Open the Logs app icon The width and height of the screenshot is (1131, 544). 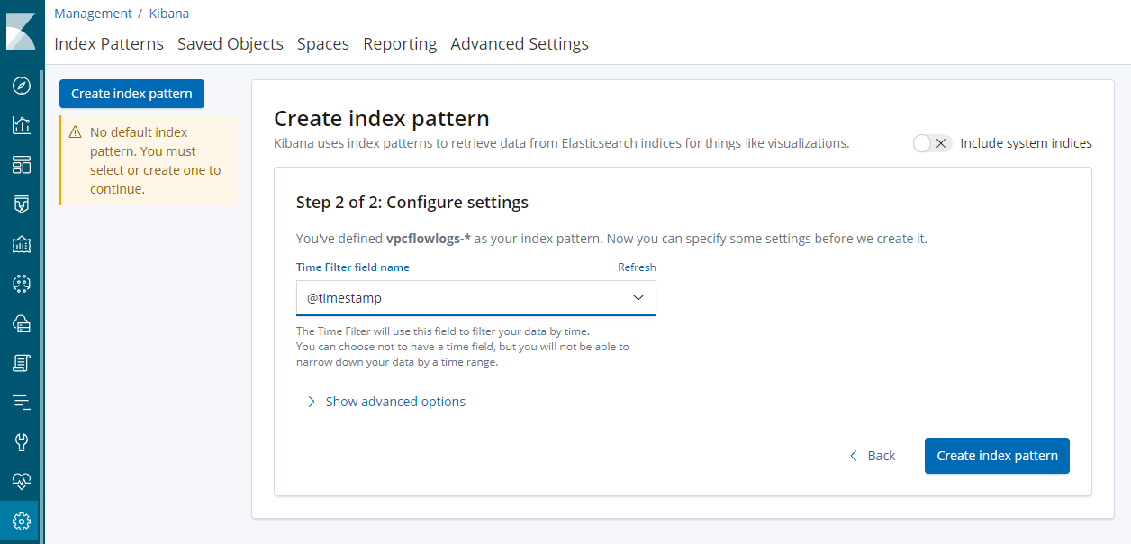pyautogui.click(x=22, y=363)
